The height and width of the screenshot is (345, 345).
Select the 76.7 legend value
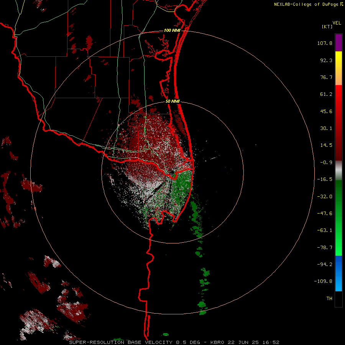(x=326, y=77)
